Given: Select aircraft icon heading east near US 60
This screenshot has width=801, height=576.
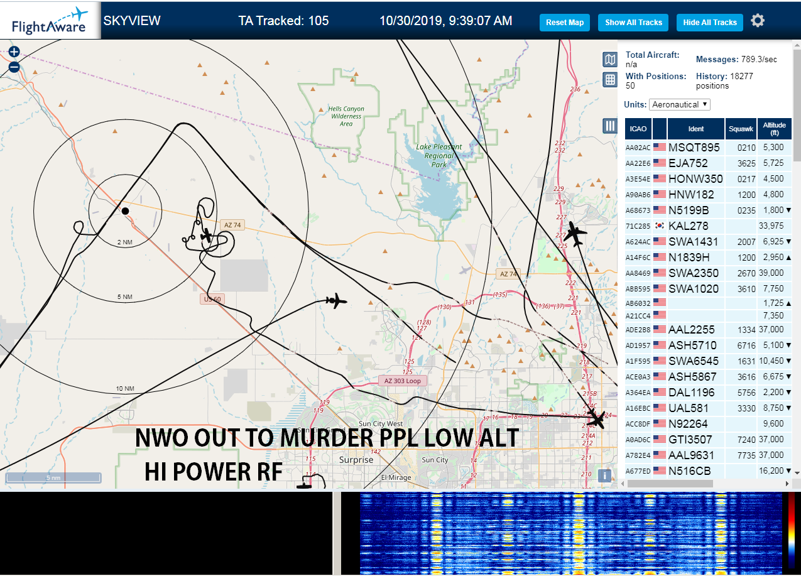Looking at the screenshot, I should click(337, 301).
